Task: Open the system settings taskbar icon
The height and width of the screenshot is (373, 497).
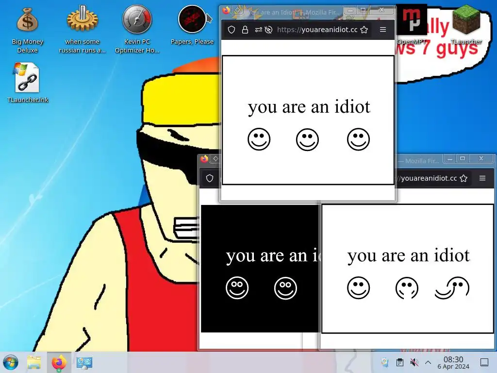Action: [x=84, y=362]
